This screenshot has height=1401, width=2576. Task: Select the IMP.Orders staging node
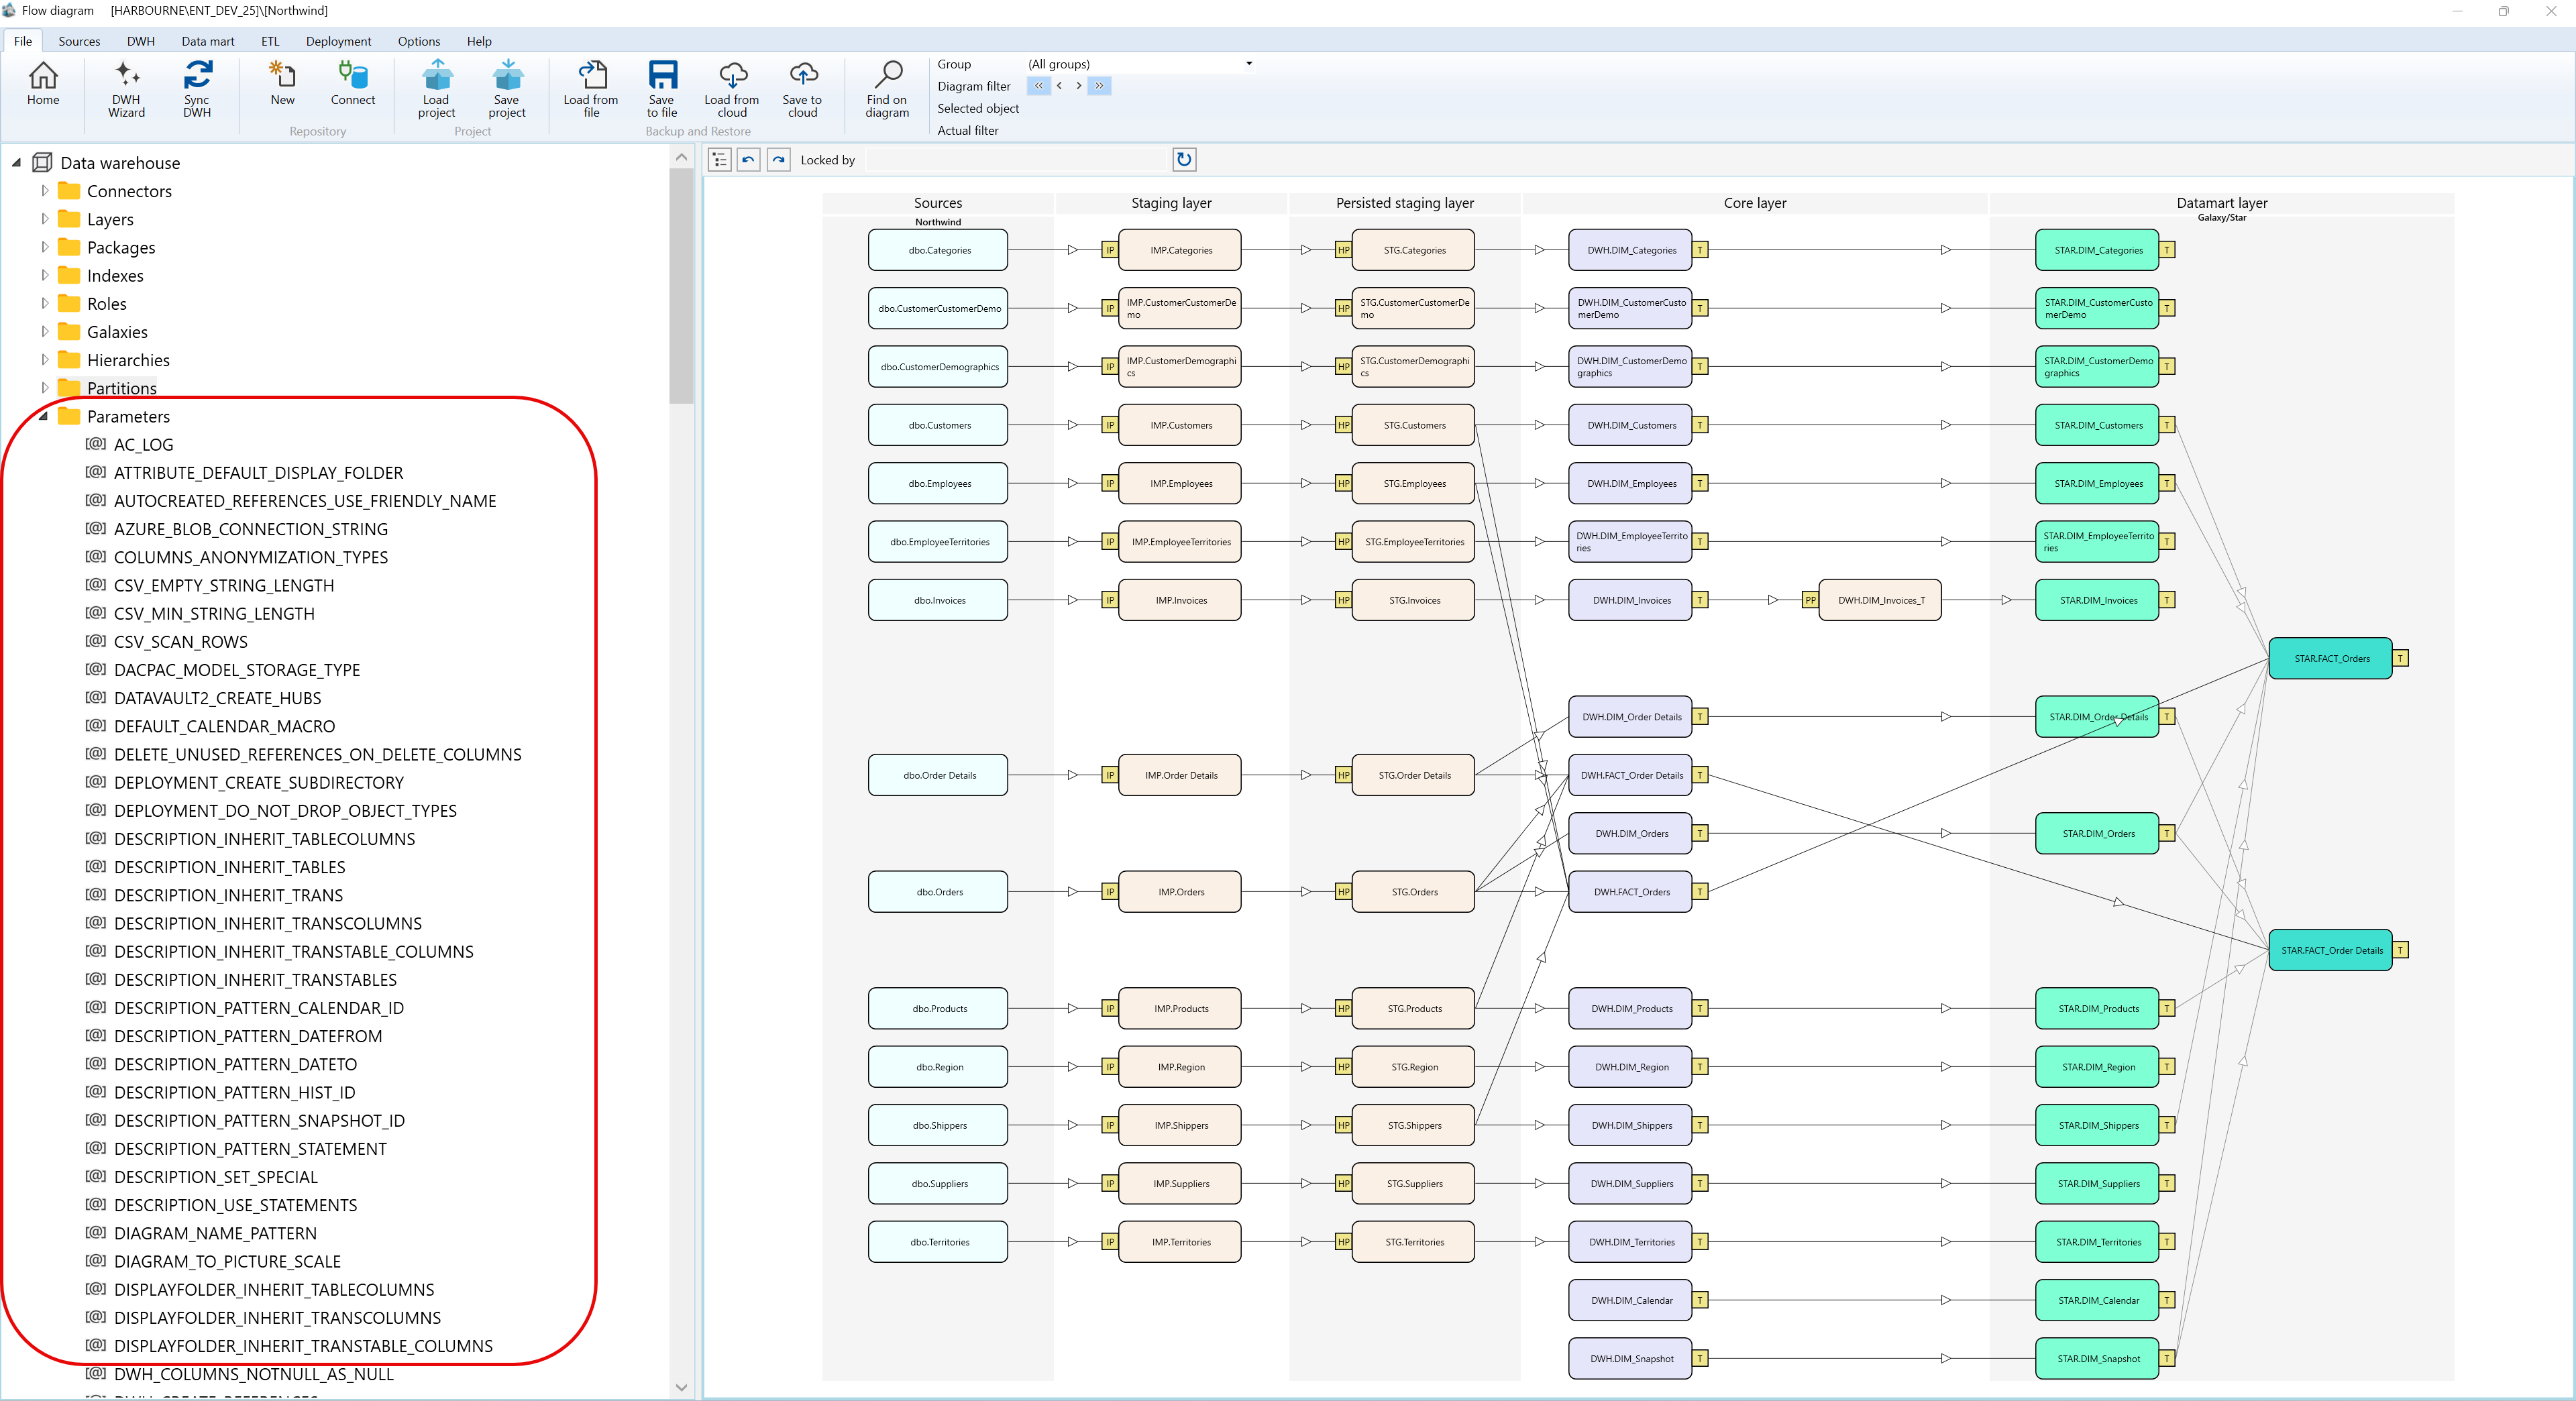pos(1181,892)
